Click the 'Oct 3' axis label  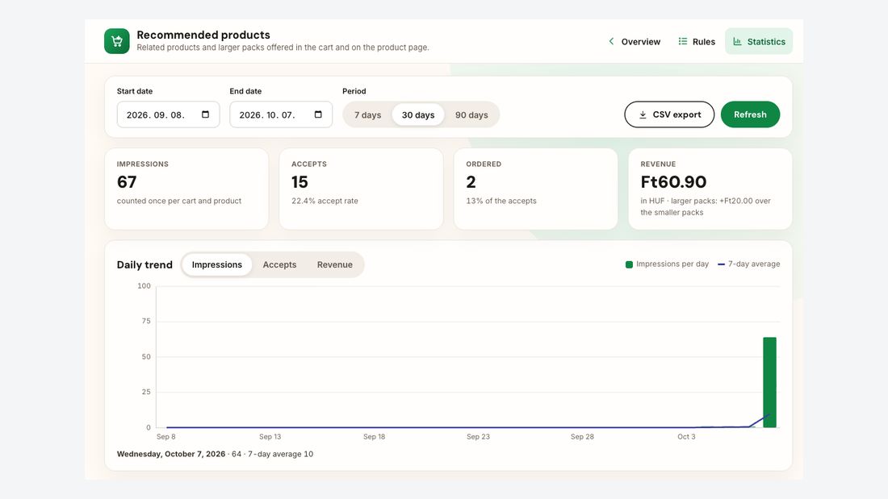[x=686, y=437]
